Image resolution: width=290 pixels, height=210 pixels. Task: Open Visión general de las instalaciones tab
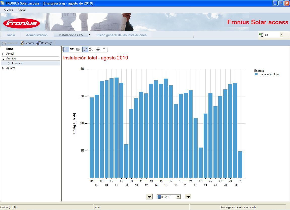coord(121,35)
